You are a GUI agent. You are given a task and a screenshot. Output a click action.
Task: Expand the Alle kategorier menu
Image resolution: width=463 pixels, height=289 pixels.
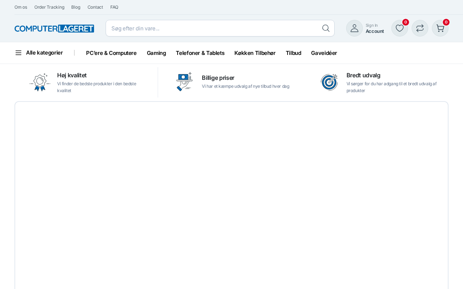coord(39,53)
